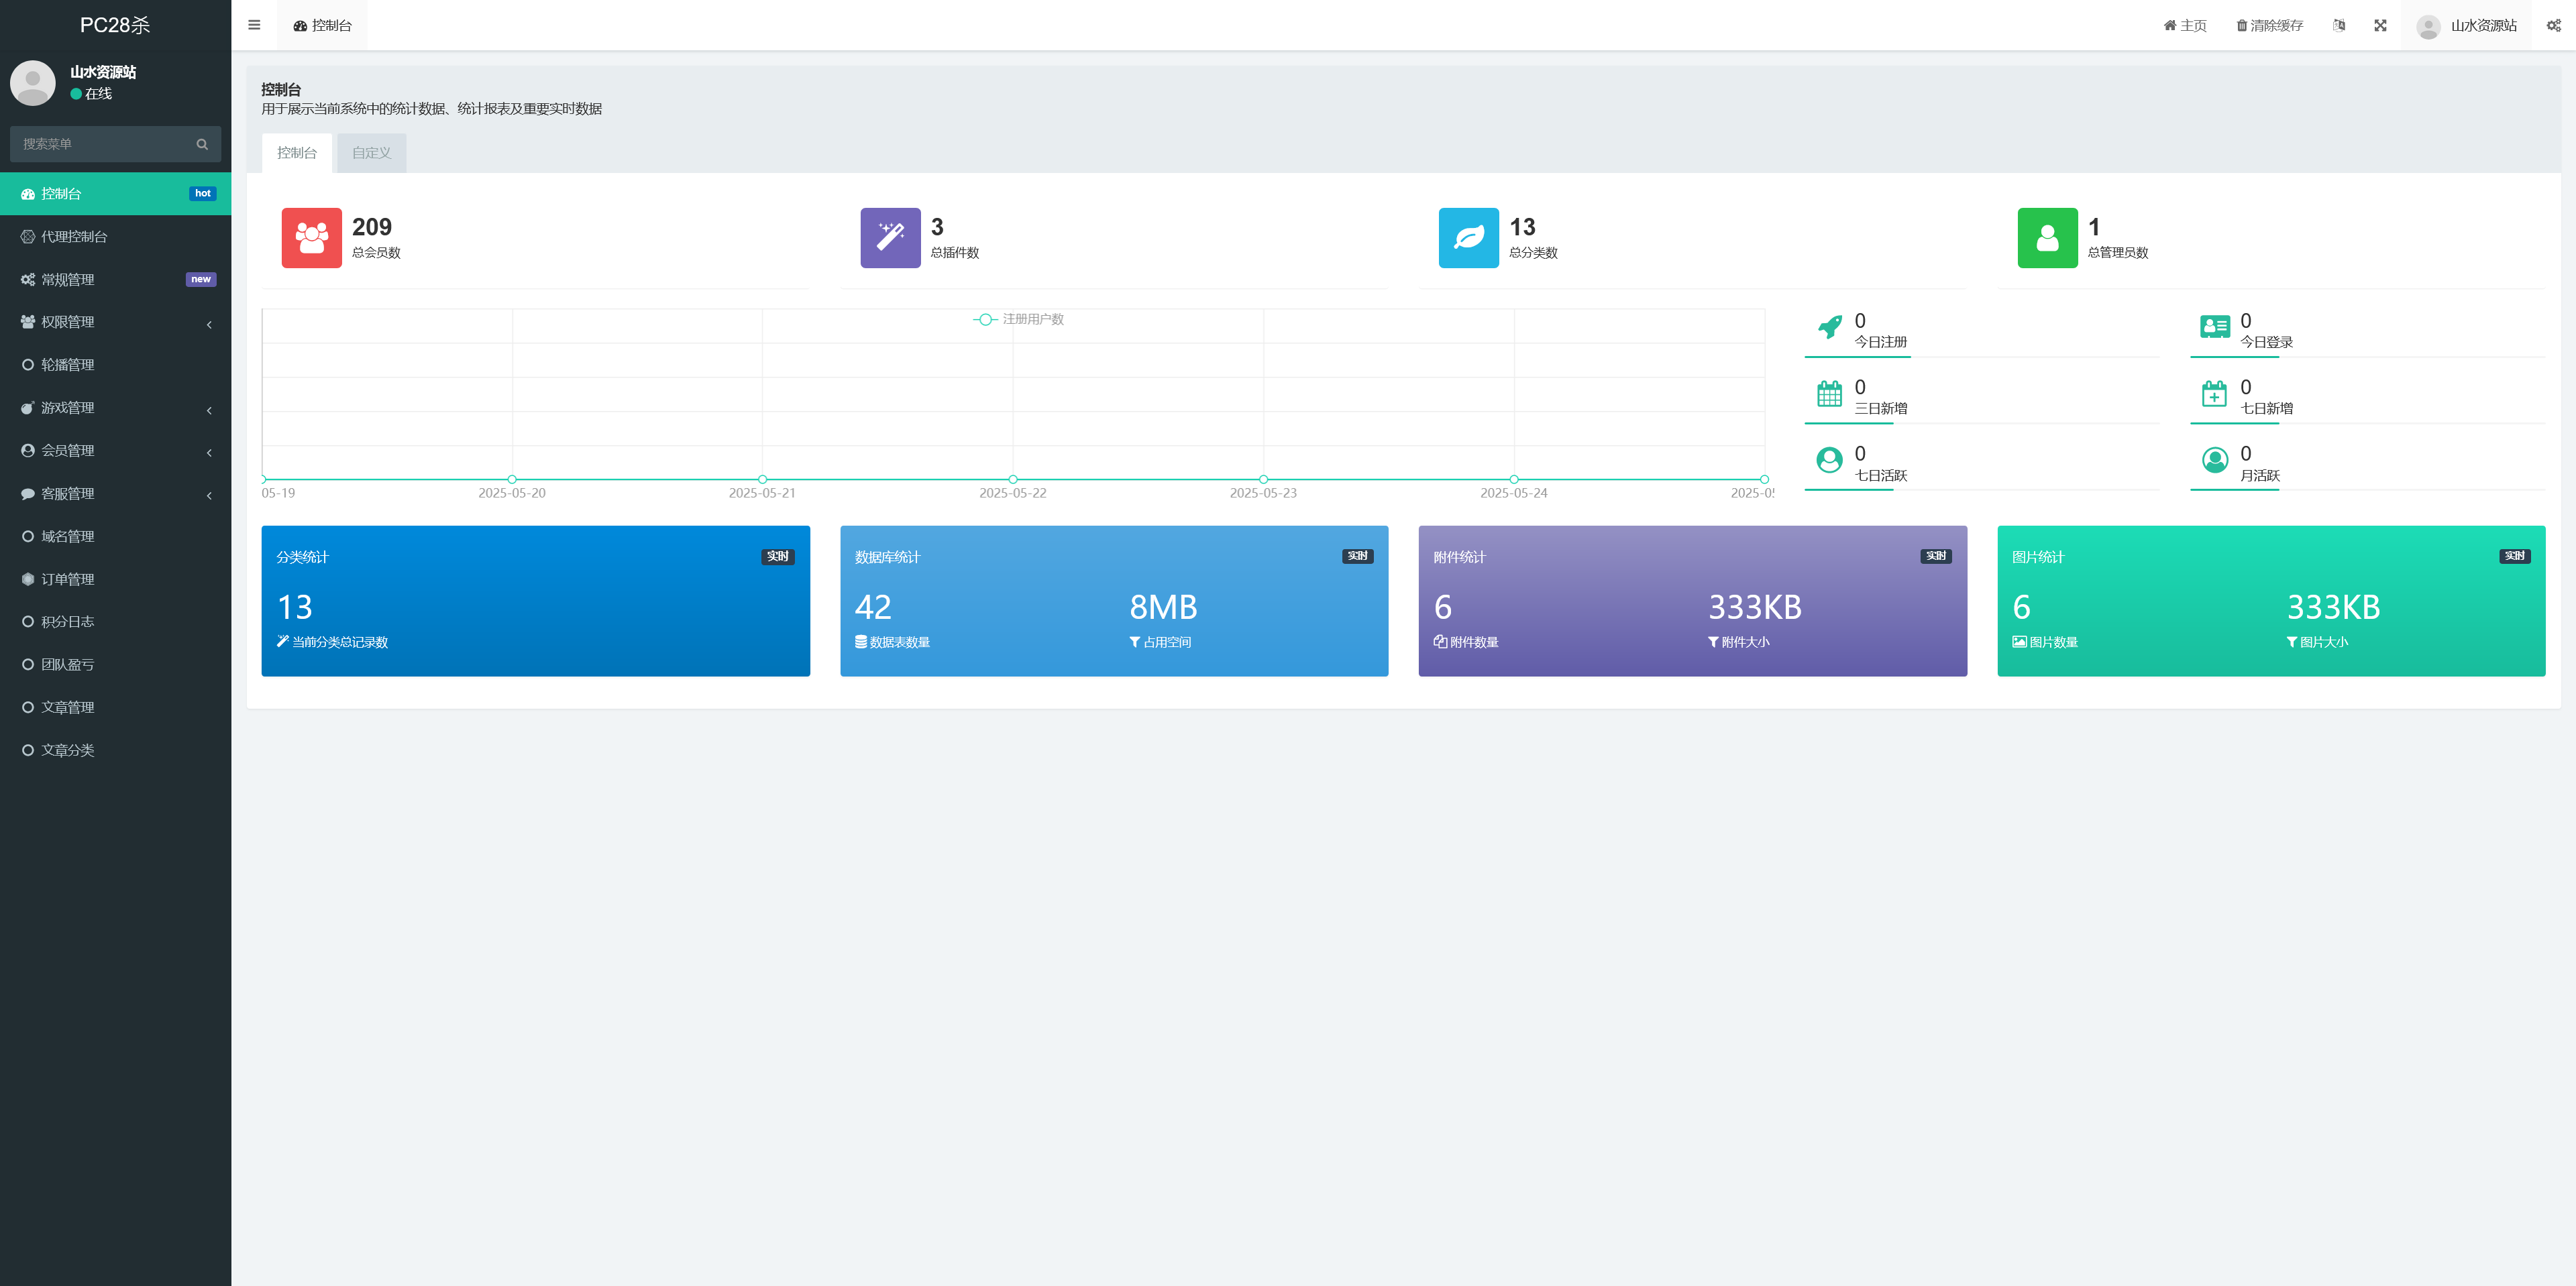Click the 2025-05-22 data point on chart
2576x1286 pixels.
(1012, 479)
